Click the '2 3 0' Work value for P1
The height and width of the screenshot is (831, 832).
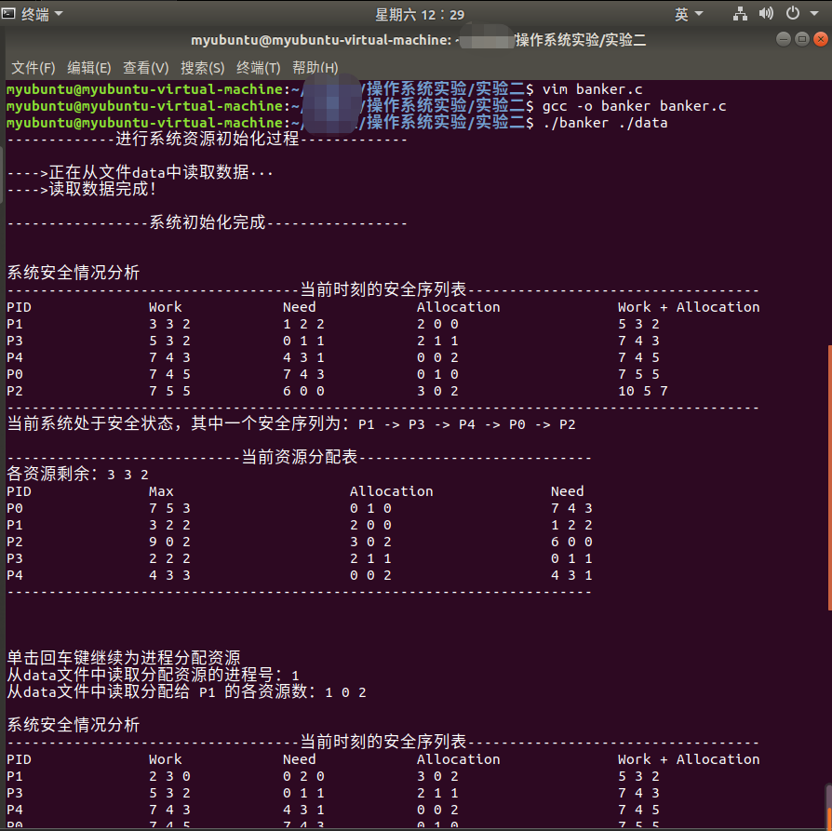pos(169,776)
